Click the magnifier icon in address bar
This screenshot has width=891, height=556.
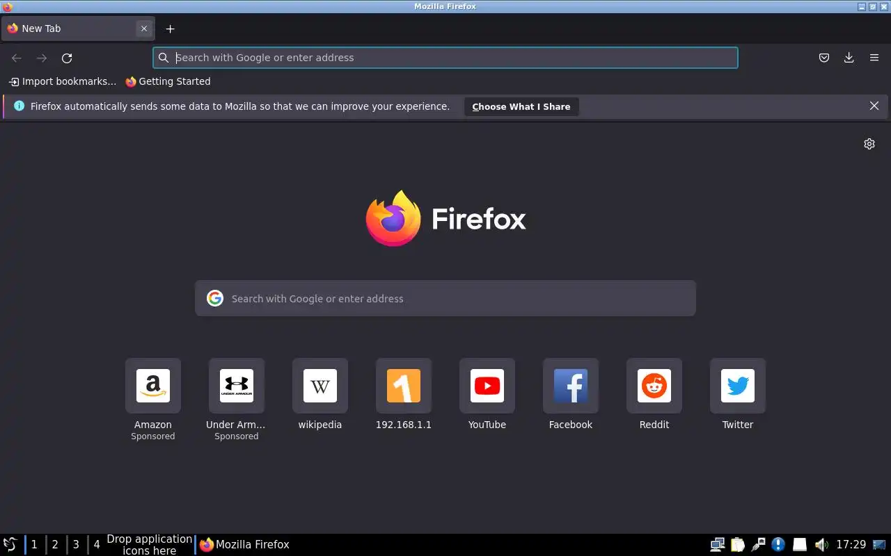pyautogui.click(x=164, y=58)
